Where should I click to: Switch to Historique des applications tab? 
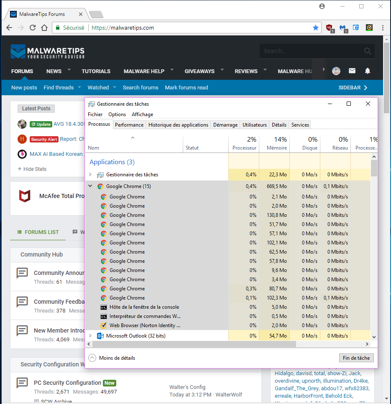pos(178,125)
